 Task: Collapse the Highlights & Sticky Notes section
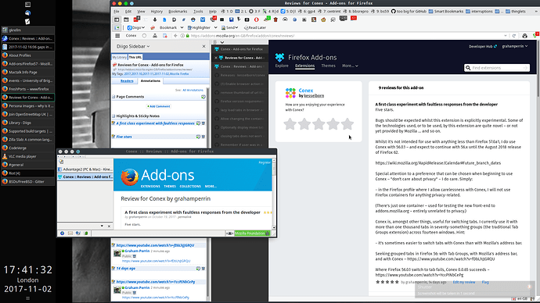coord(113,116)
